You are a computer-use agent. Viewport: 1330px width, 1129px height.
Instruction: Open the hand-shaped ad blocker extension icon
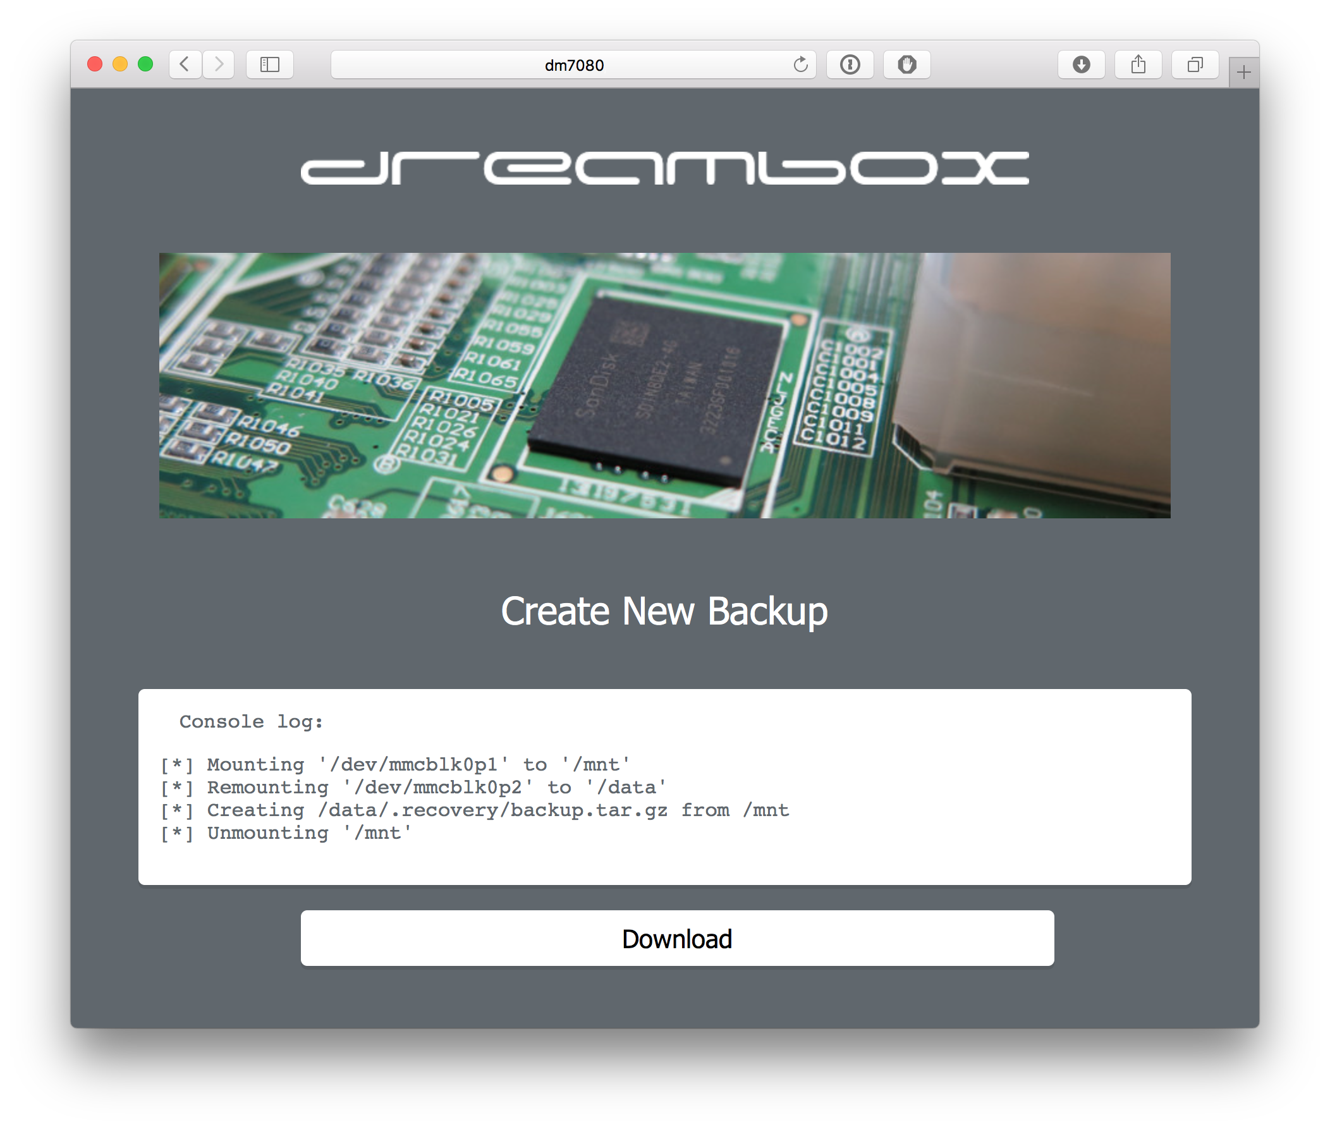point(906,64)
